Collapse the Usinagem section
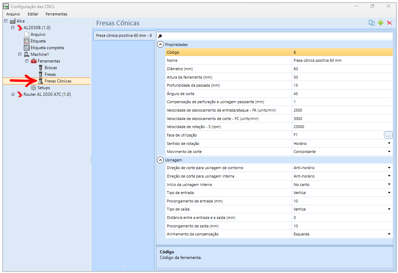398x273 pixels. [x=160, y=160]
